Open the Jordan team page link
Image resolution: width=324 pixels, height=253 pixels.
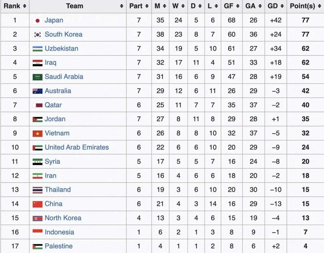pyautogui.click(x=56, y=119)
